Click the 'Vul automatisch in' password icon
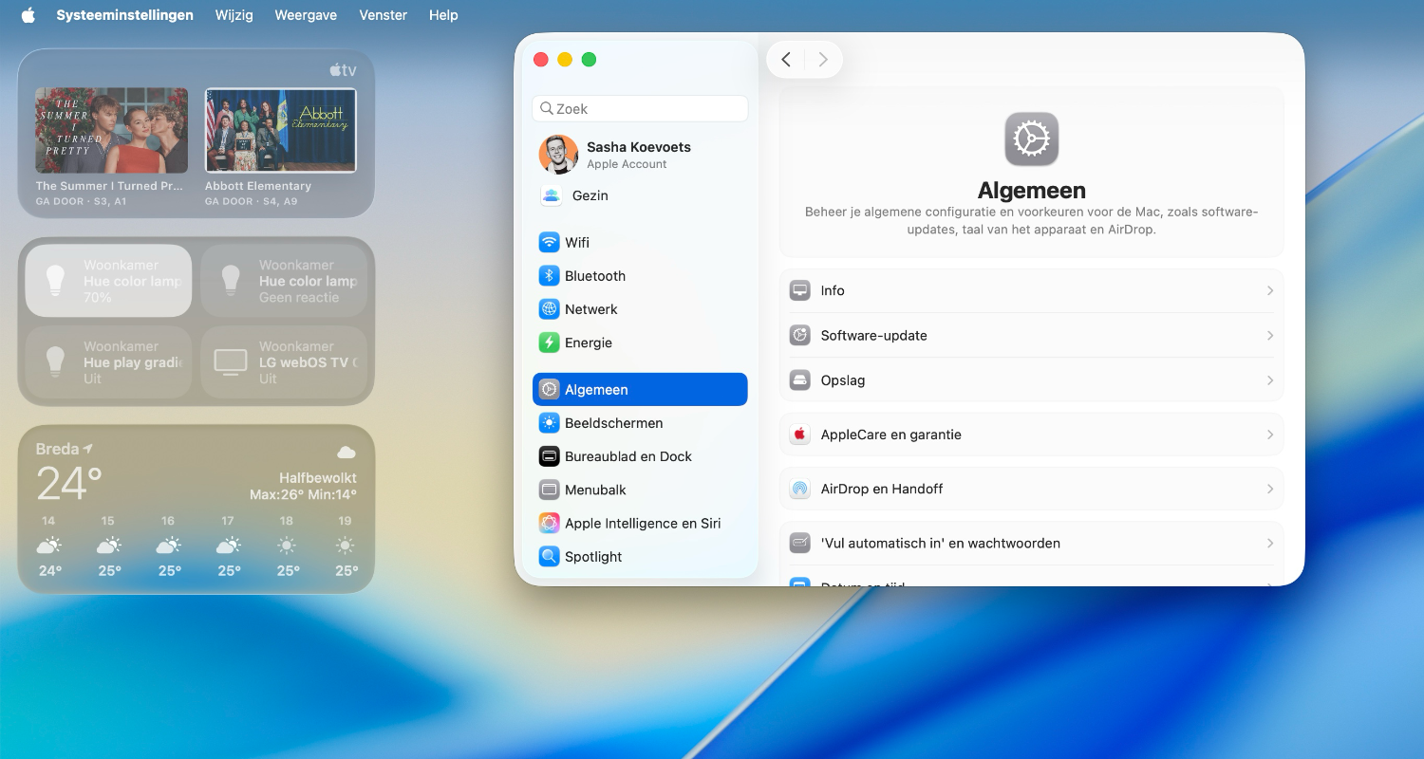The height and width of the screenshot is (759, 1424). (x=800, y=543)
